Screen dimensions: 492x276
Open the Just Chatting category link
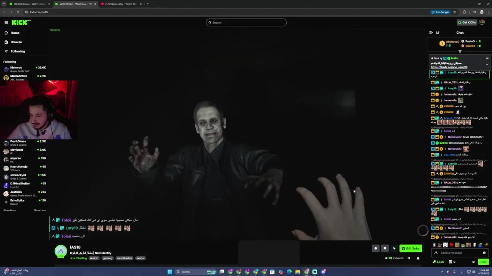tap(78, 258)
